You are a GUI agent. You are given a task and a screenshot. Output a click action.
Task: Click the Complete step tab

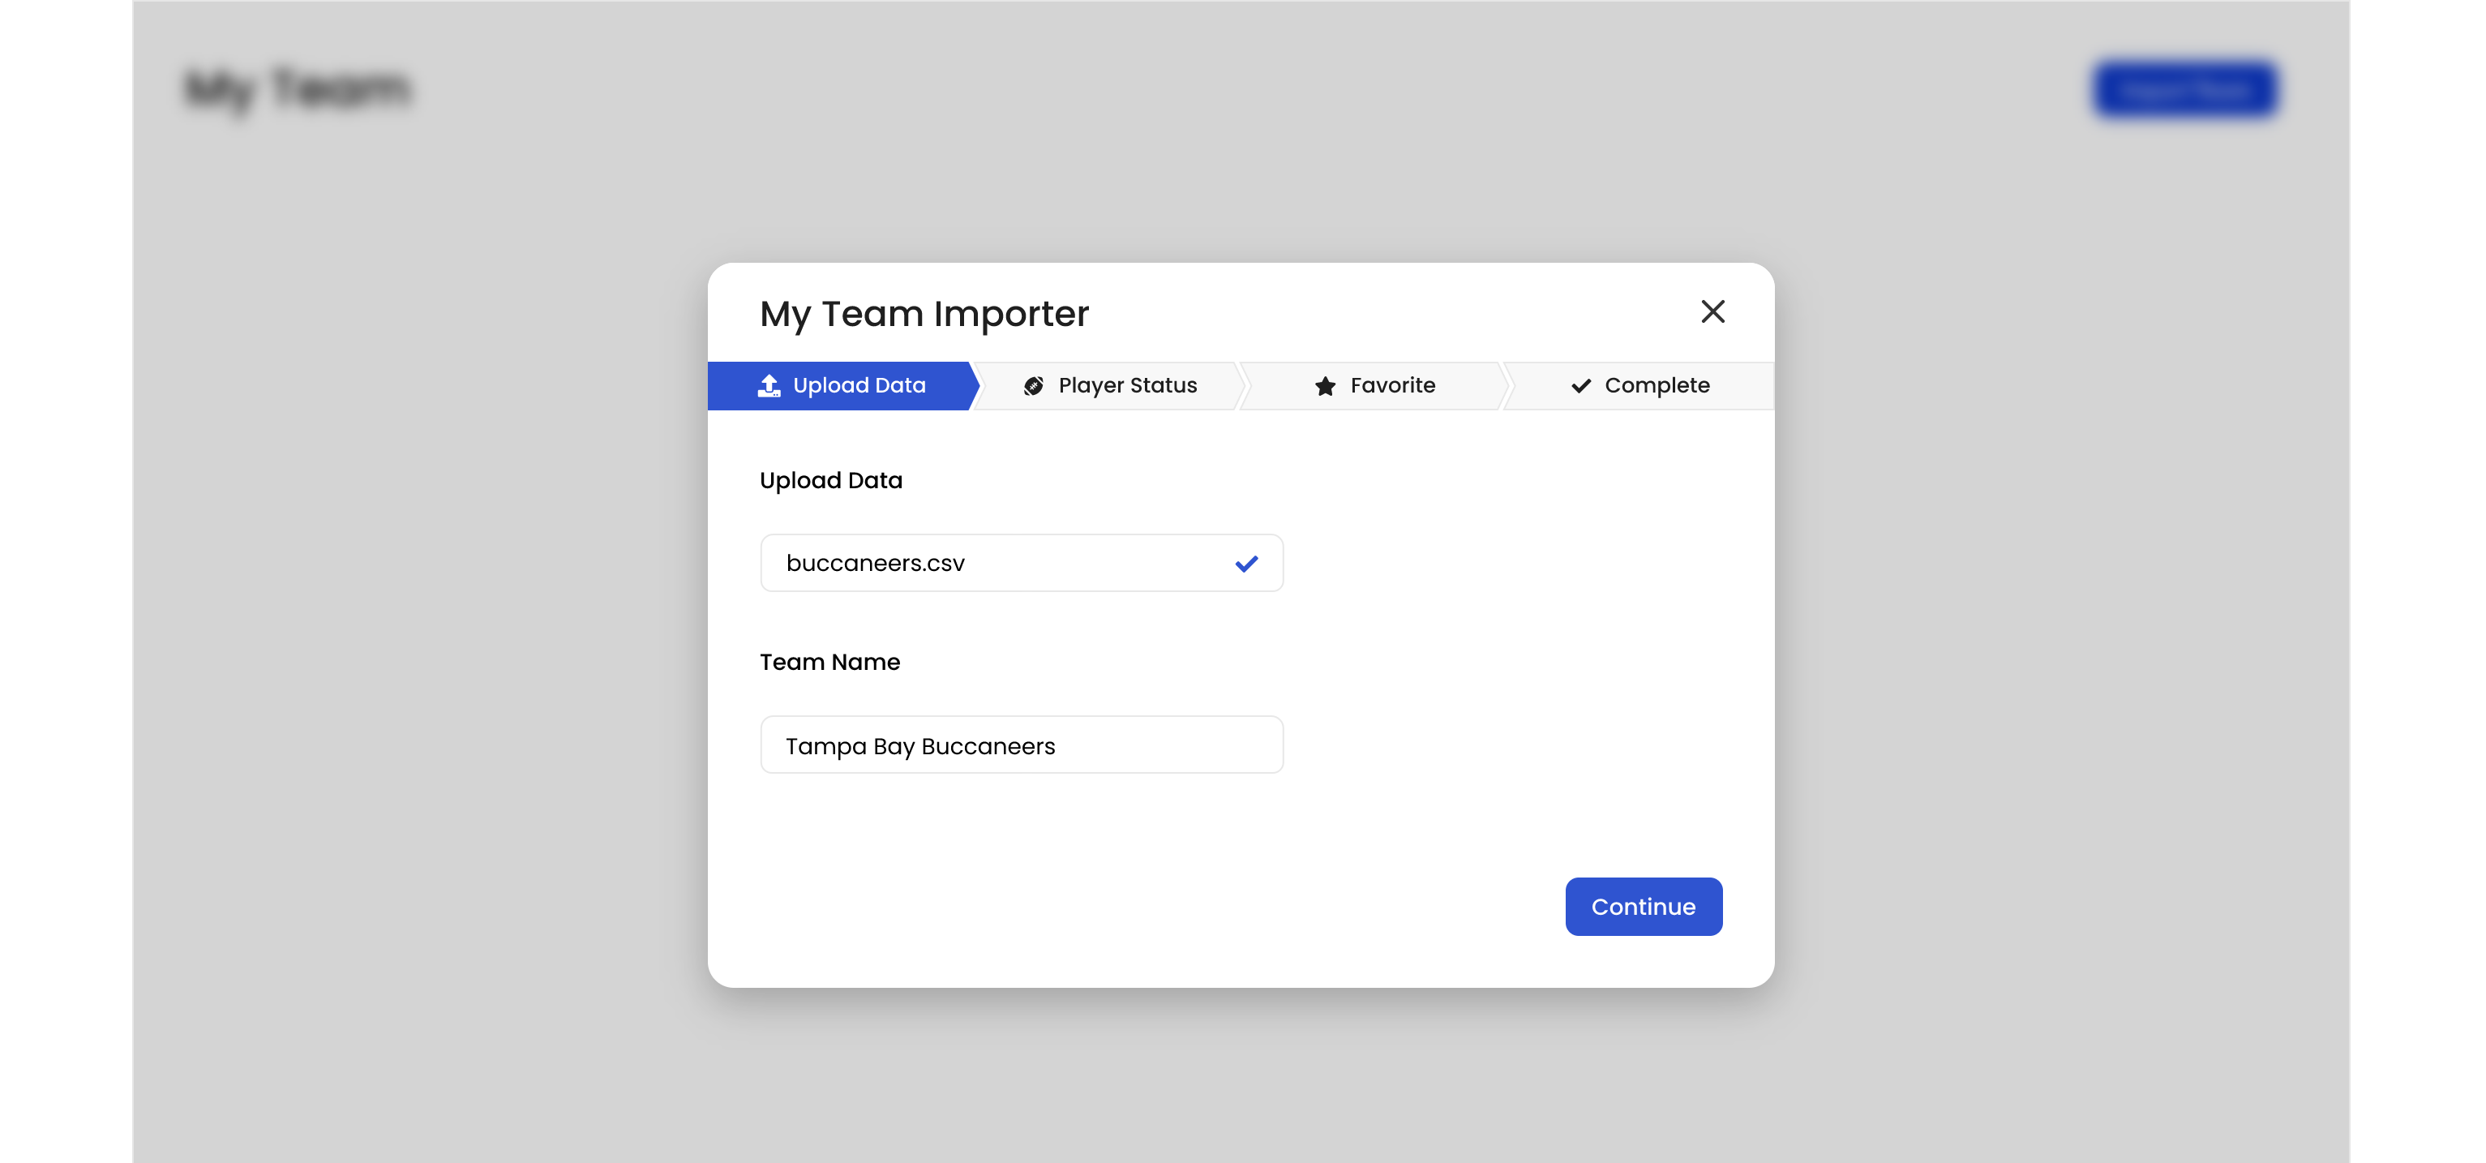click(1639, 384)
